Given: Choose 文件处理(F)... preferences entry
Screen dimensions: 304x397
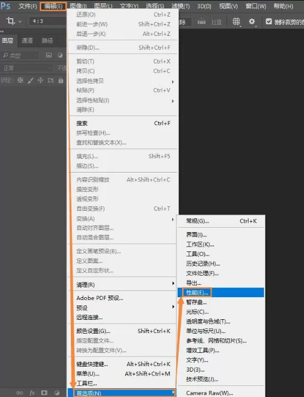Looking at the screenshot, I should 220,273.
